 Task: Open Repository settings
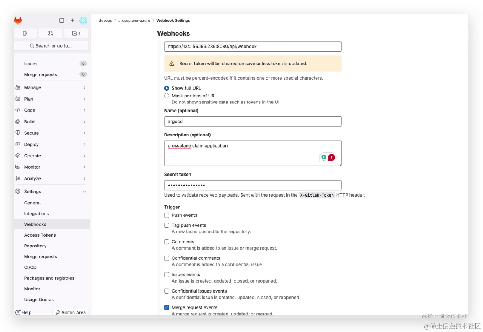52,246
